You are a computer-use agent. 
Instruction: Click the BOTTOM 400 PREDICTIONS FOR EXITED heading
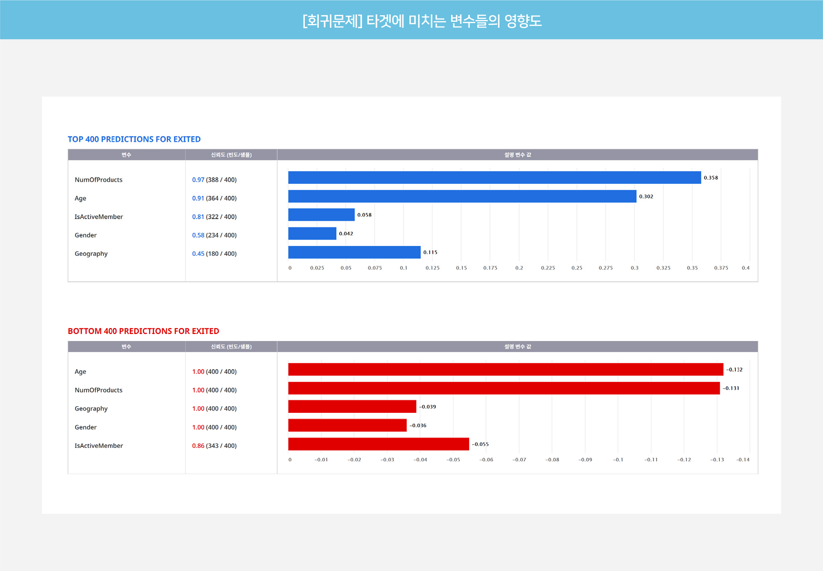pos(143,331)
